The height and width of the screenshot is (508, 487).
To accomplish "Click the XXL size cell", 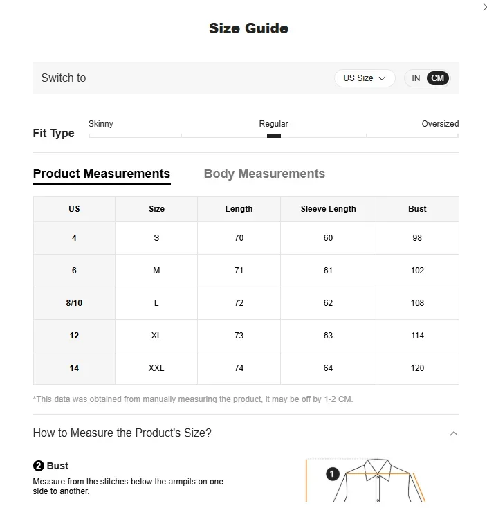I will (156, 368).
